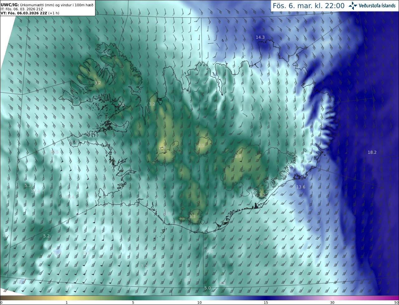The width and height of the screenshot is (399, 305).
Task: Click the 14.3 value label on the map
Action: (x=260, y=37)
